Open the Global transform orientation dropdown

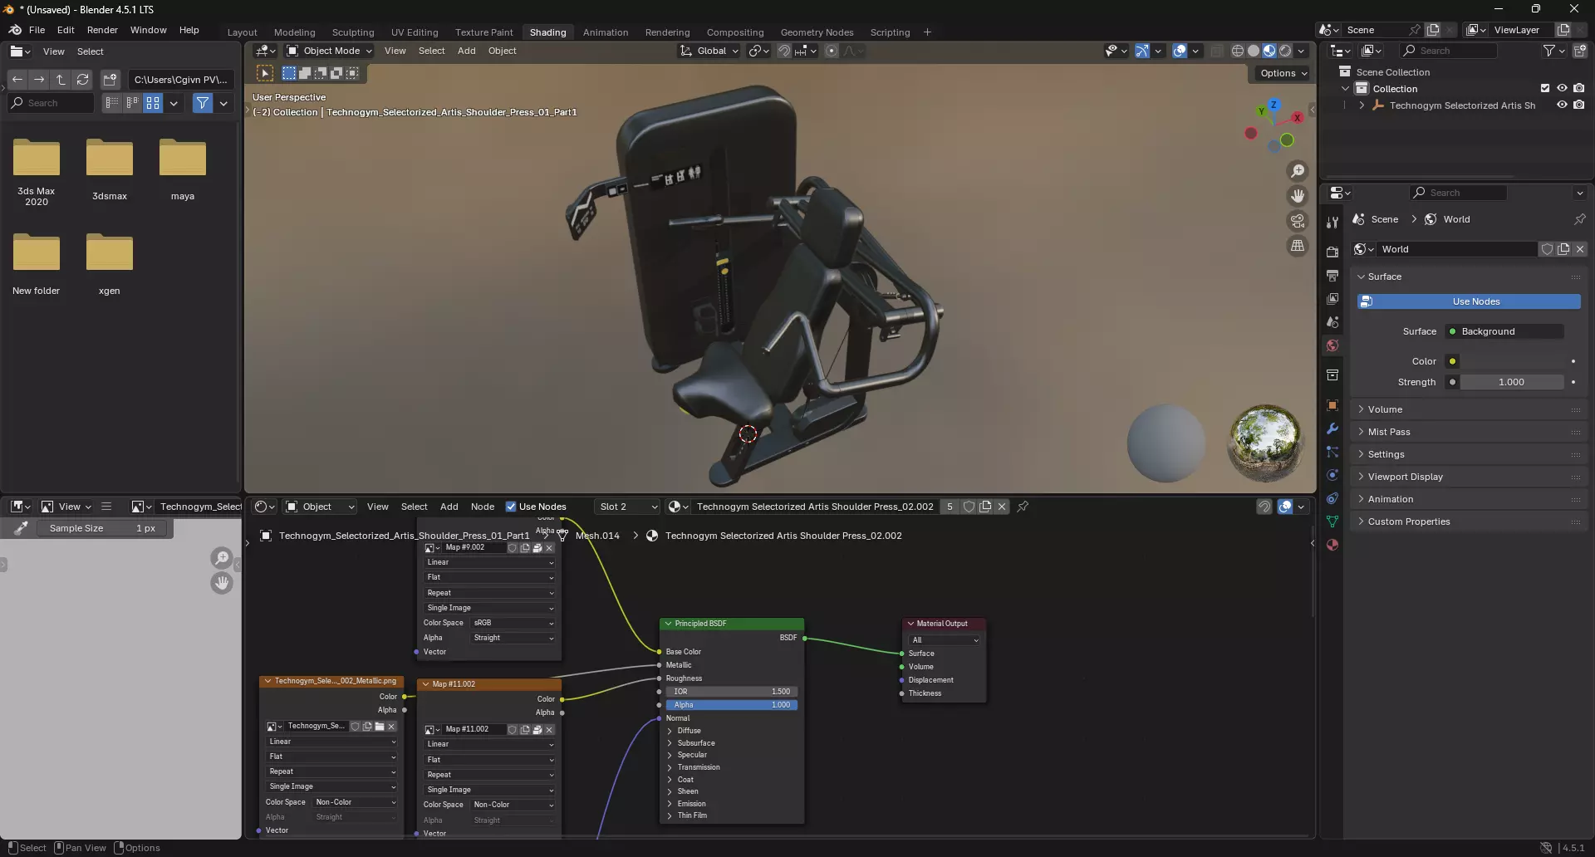tap(709, 51)
